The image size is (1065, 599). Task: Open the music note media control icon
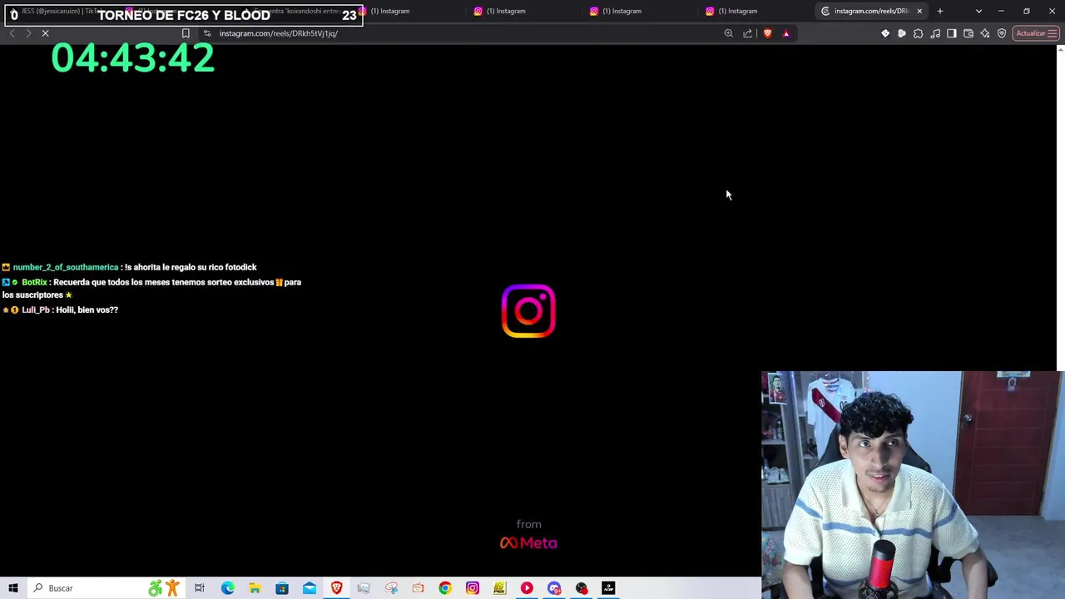935,33
